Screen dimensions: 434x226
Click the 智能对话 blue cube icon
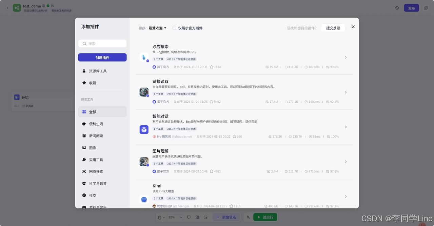coord(144,130)
